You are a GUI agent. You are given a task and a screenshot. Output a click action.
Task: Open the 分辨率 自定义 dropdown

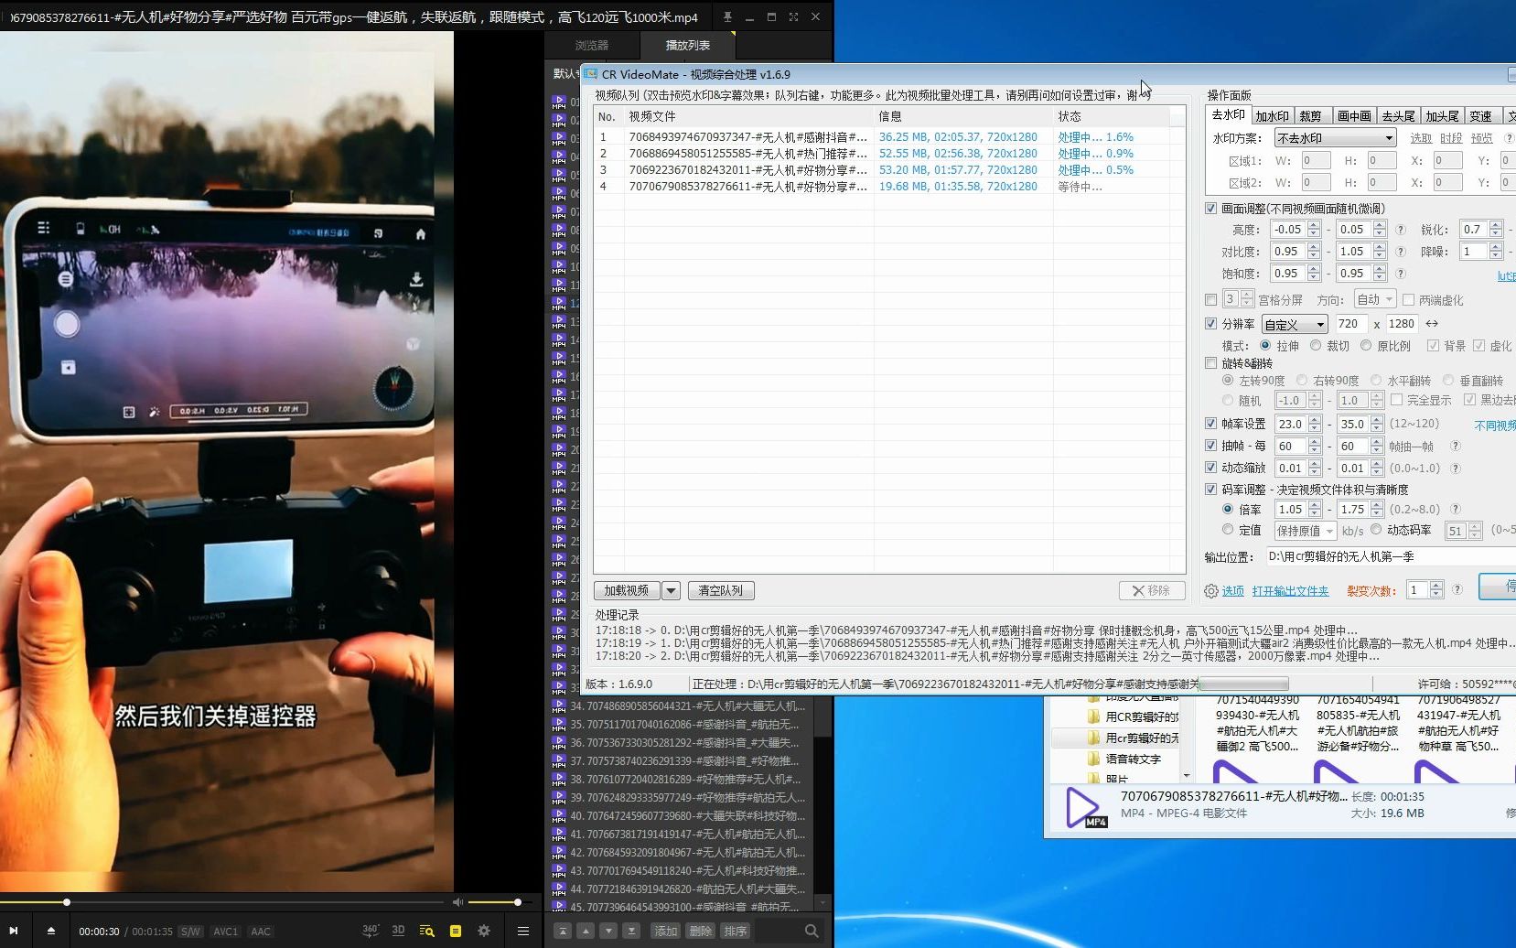1295,324
